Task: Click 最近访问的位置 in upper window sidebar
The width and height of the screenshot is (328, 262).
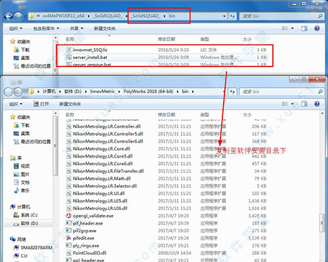Action: [32, 66]
